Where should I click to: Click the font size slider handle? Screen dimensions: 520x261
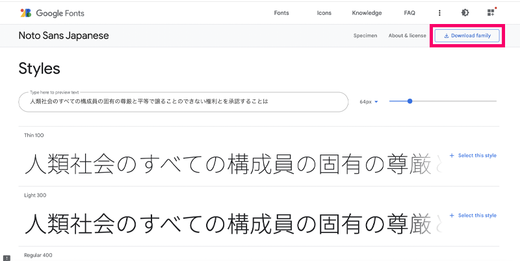click(409, 101)
